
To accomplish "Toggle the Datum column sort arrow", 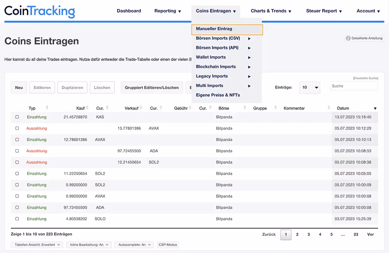I will coord(375,108).
